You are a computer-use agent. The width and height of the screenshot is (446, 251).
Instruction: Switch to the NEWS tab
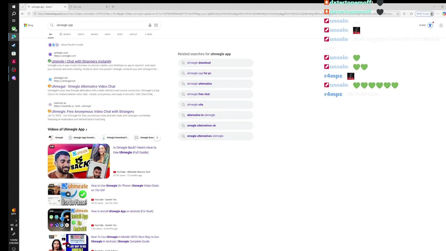[x=120, y=34]
